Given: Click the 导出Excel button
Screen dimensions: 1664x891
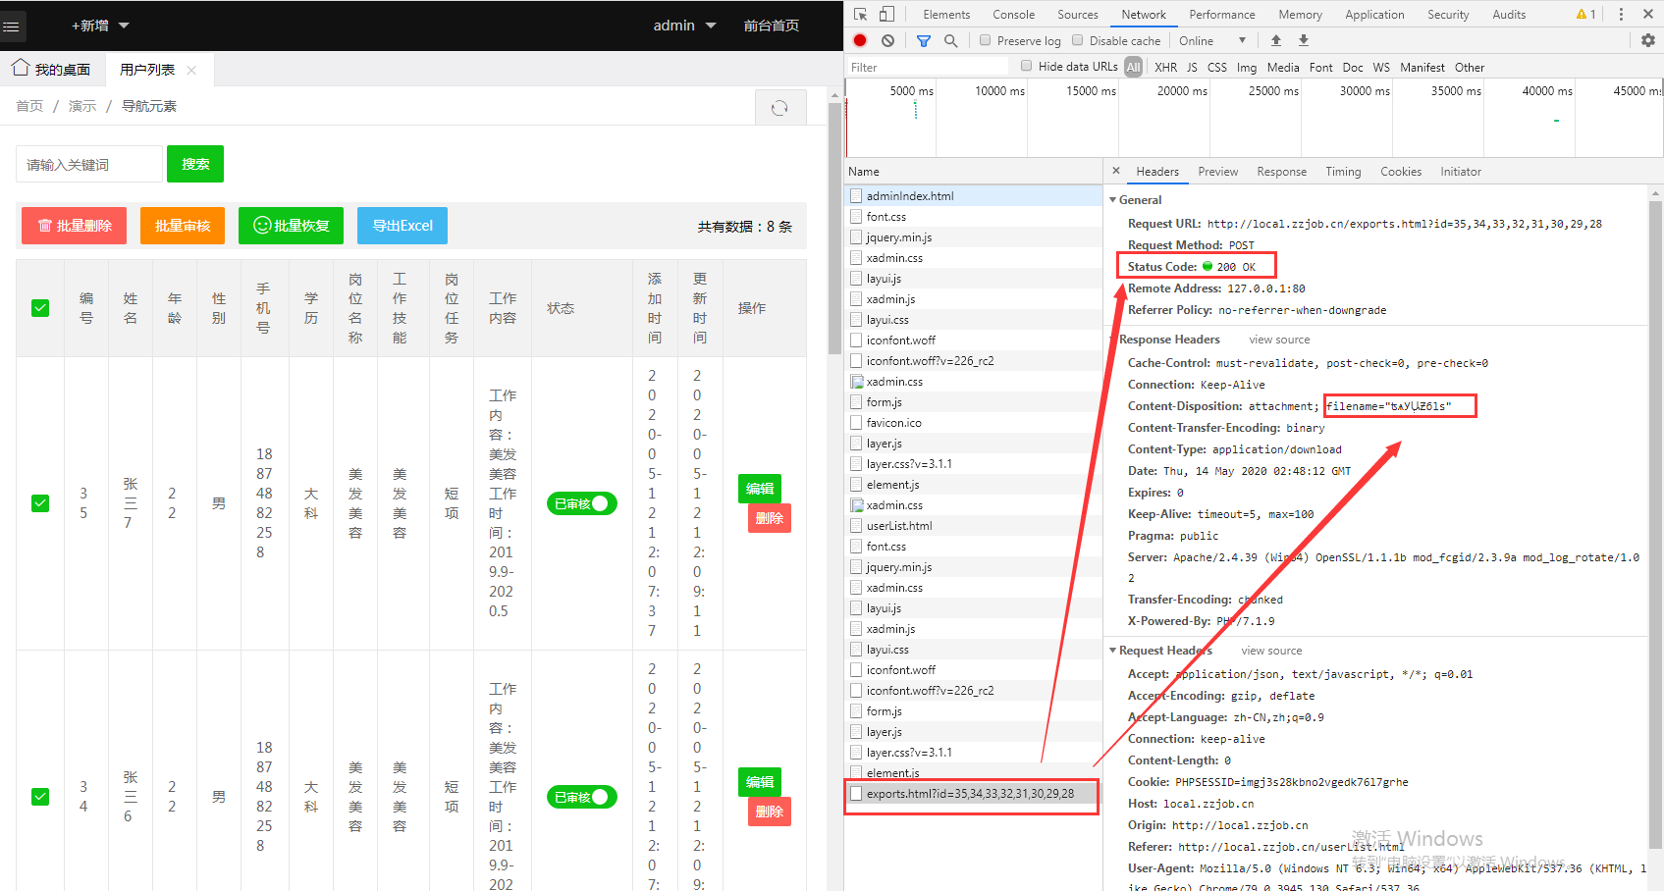Looking at the screenshot, I should click(402, 226).
